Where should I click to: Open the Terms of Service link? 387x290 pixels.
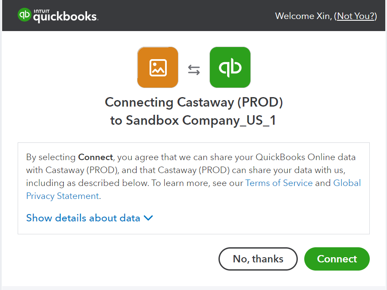point(279,183)
